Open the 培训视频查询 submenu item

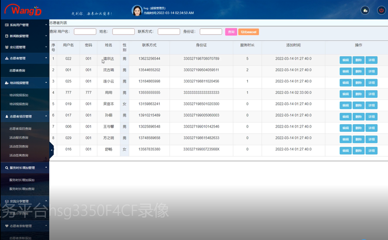point(19,104)
